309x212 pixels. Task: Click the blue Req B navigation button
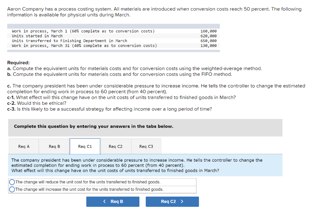tap(113, 201)
